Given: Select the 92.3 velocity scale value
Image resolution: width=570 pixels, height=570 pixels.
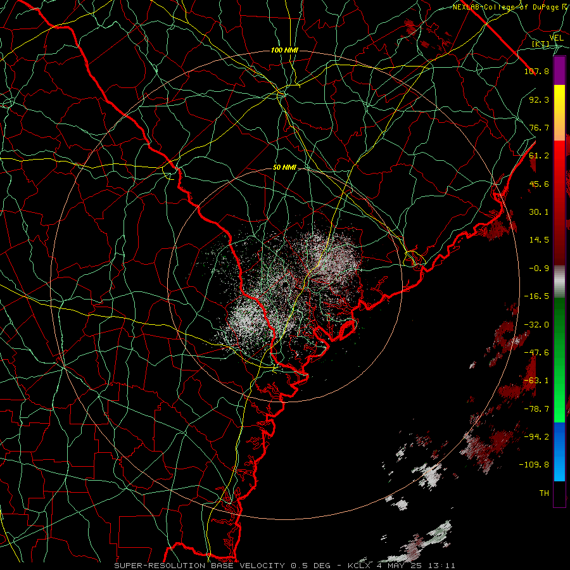Looking at the screenshot, I should pyautogui.click(x=539, y=99).
